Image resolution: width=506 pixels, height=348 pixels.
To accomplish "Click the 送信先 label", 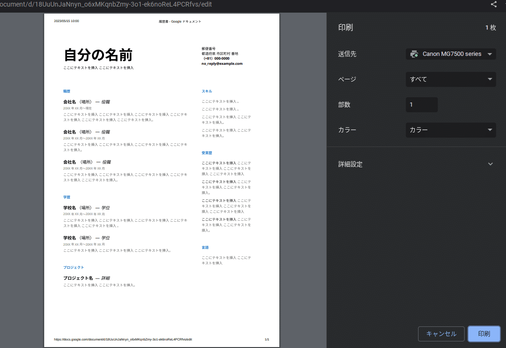I will (x=347, y=54).
